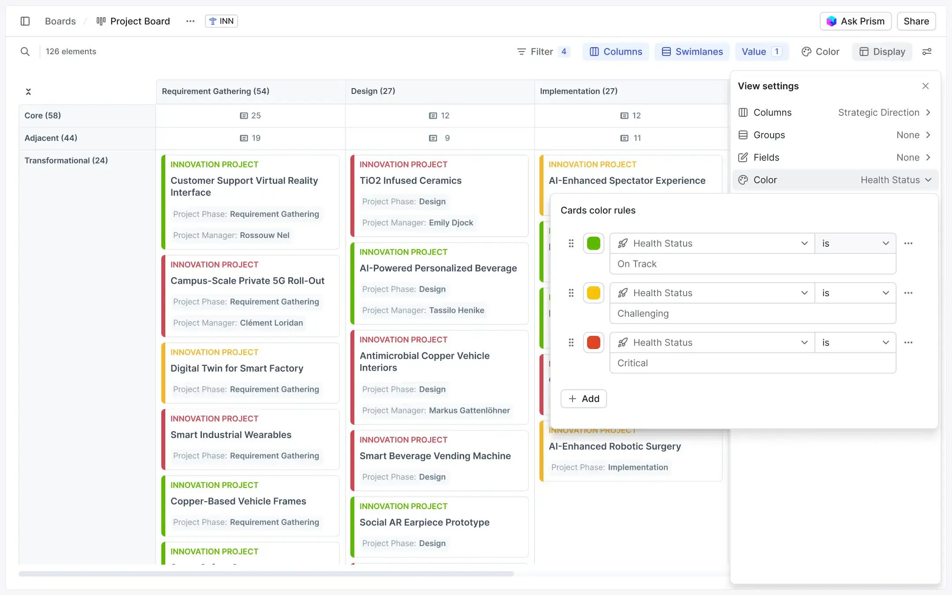The width and height of the screenshot is (952, 595).
Task: Expand Columns Strategic Direction setting
Action: pos(835,112)
